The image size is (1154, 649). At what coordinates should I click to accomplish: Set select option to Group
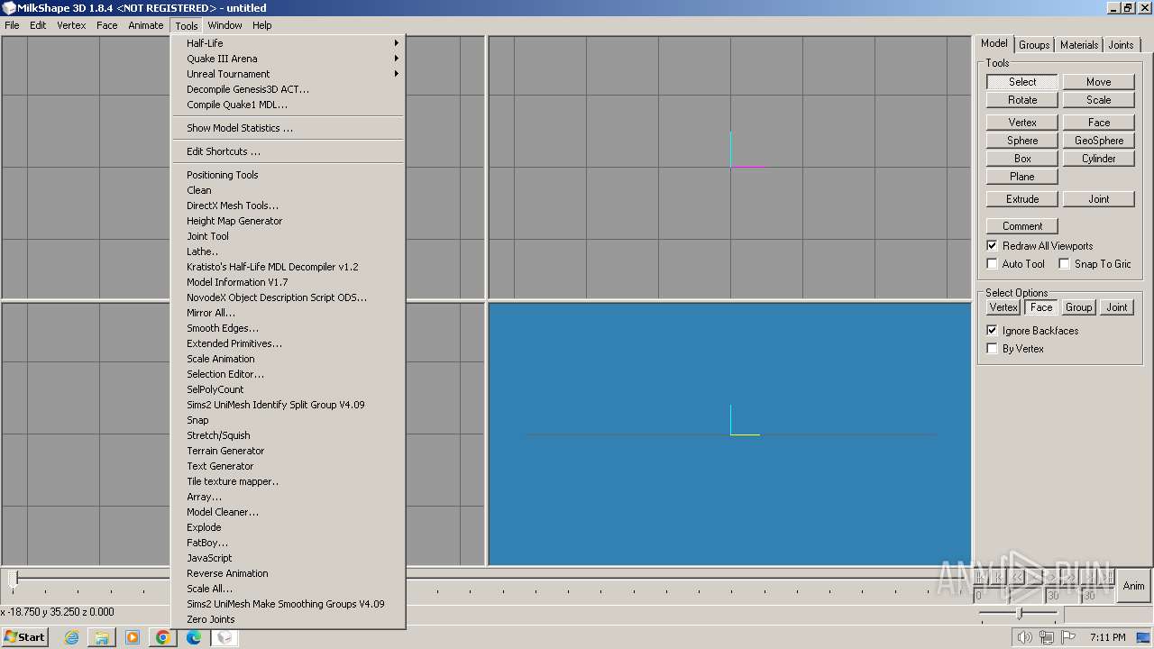point(1078,307)
